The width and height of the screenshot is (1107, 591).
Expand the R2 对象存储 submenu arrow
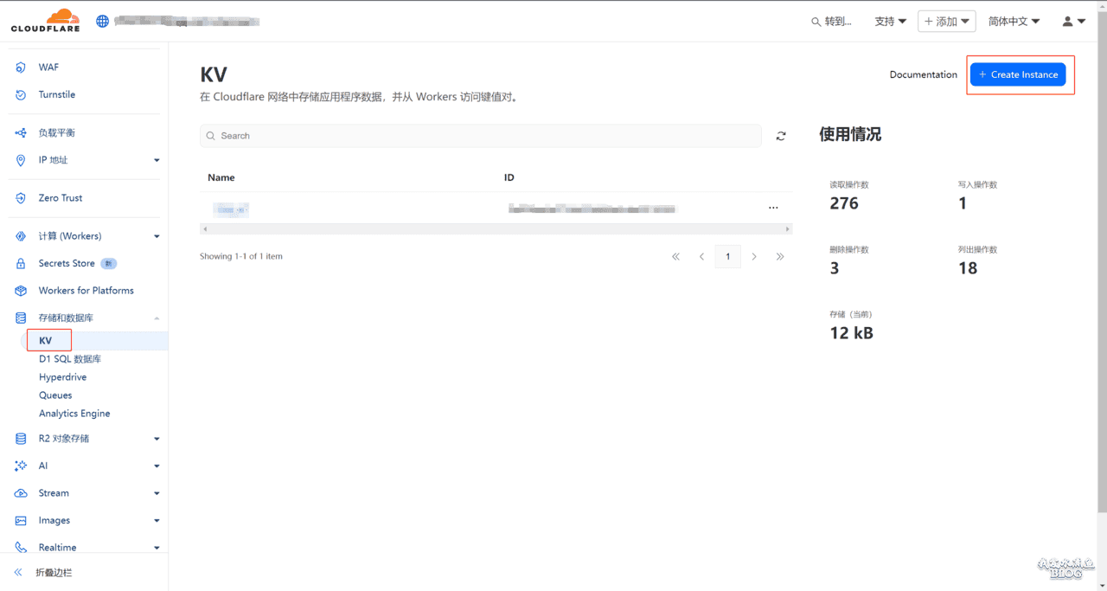pyautogui.click(x=157, y=439)
